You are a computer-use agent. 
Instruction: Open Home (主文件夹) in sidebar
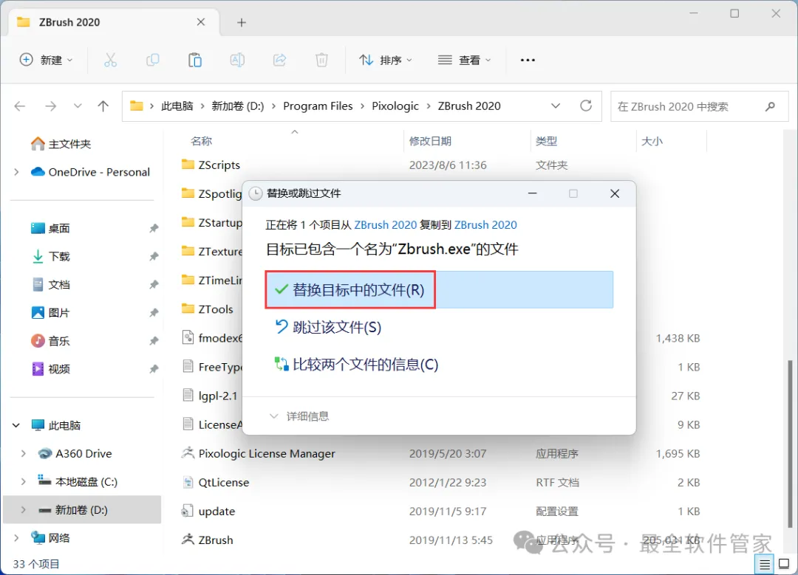click(61, 144)
